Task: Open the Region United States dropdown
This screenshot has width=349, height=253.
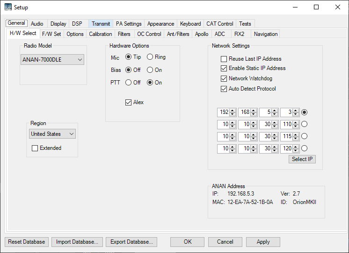Action: [x=52, y=134]
